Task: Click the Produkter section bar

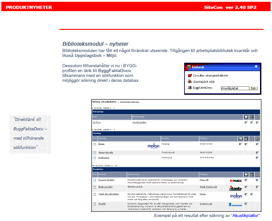Action: click(176, 169)
